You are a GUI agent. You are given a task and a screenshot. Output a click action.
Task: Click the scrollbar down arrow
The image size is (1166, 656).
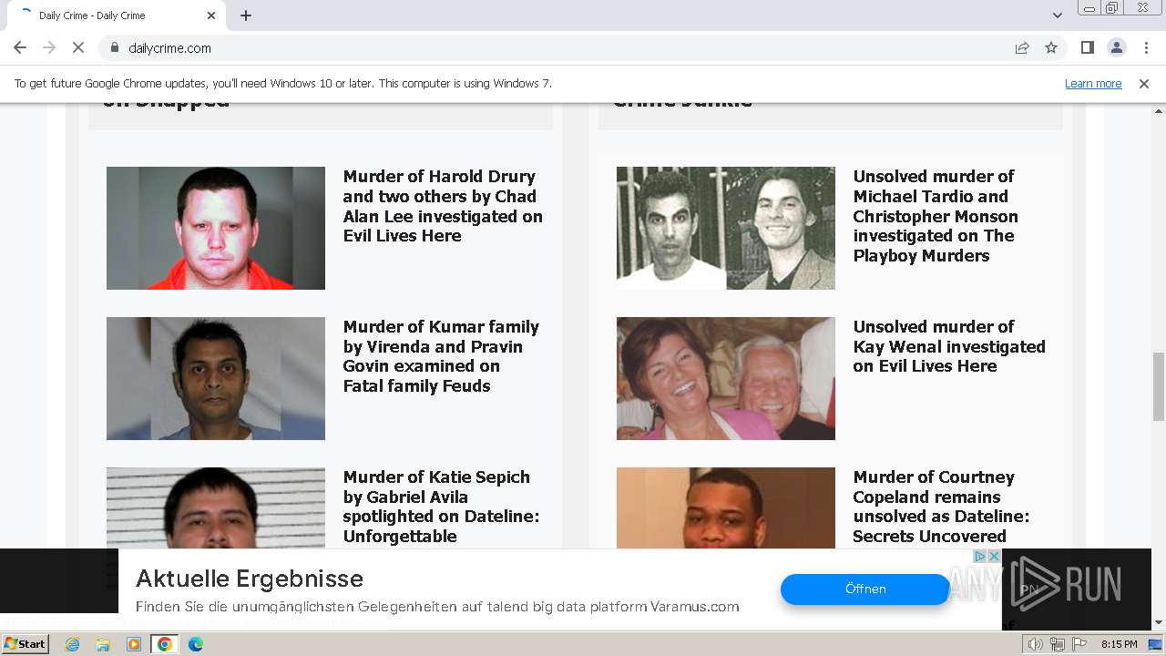[x=1159, y=623]
